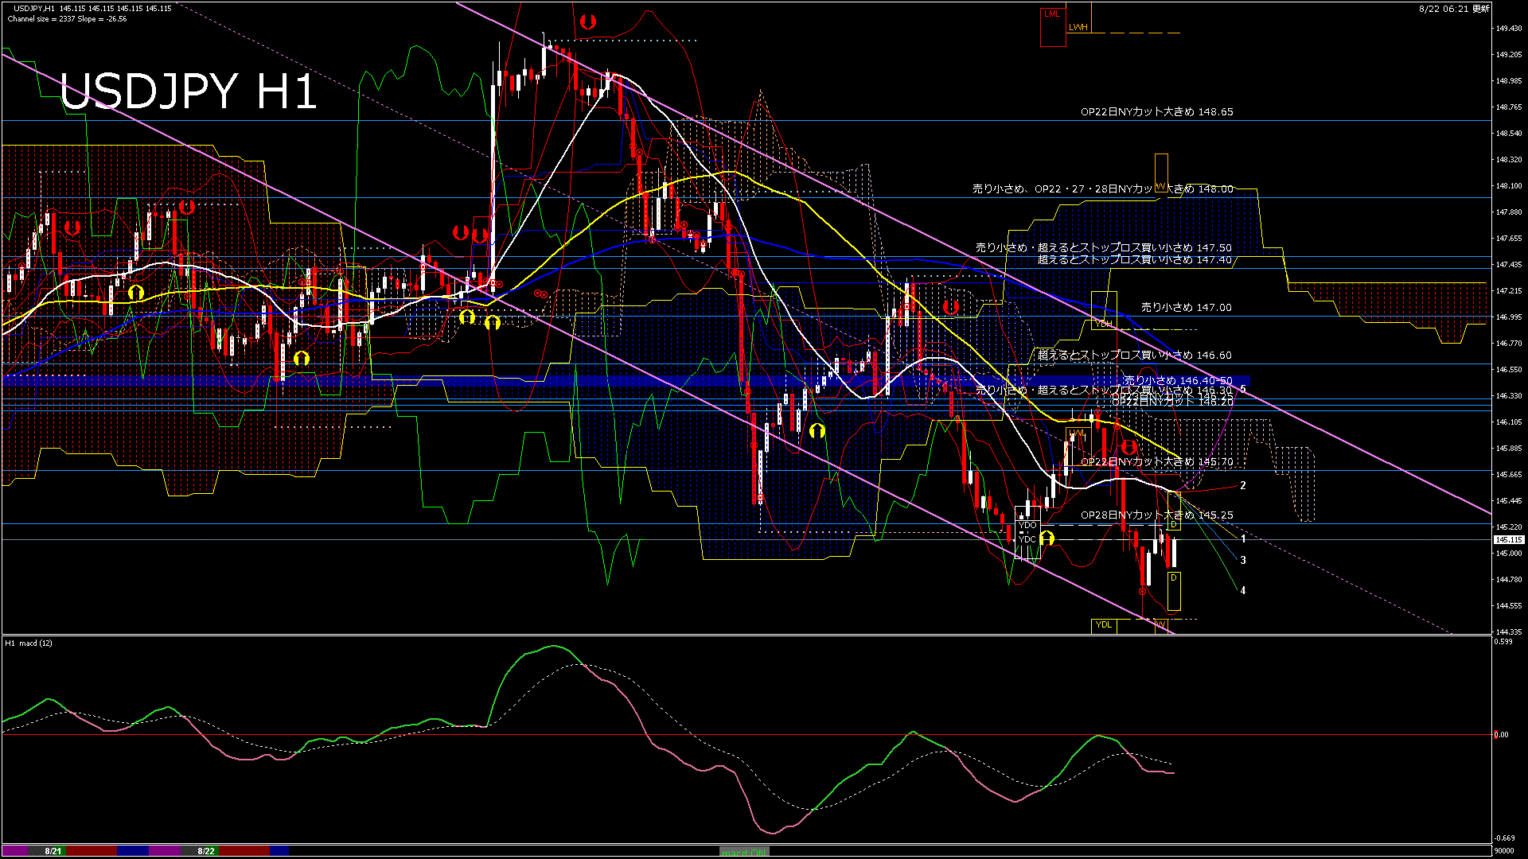Click the current price tag 145.115 on the axis
The image size is (1528, 859).
[1508, 539]
